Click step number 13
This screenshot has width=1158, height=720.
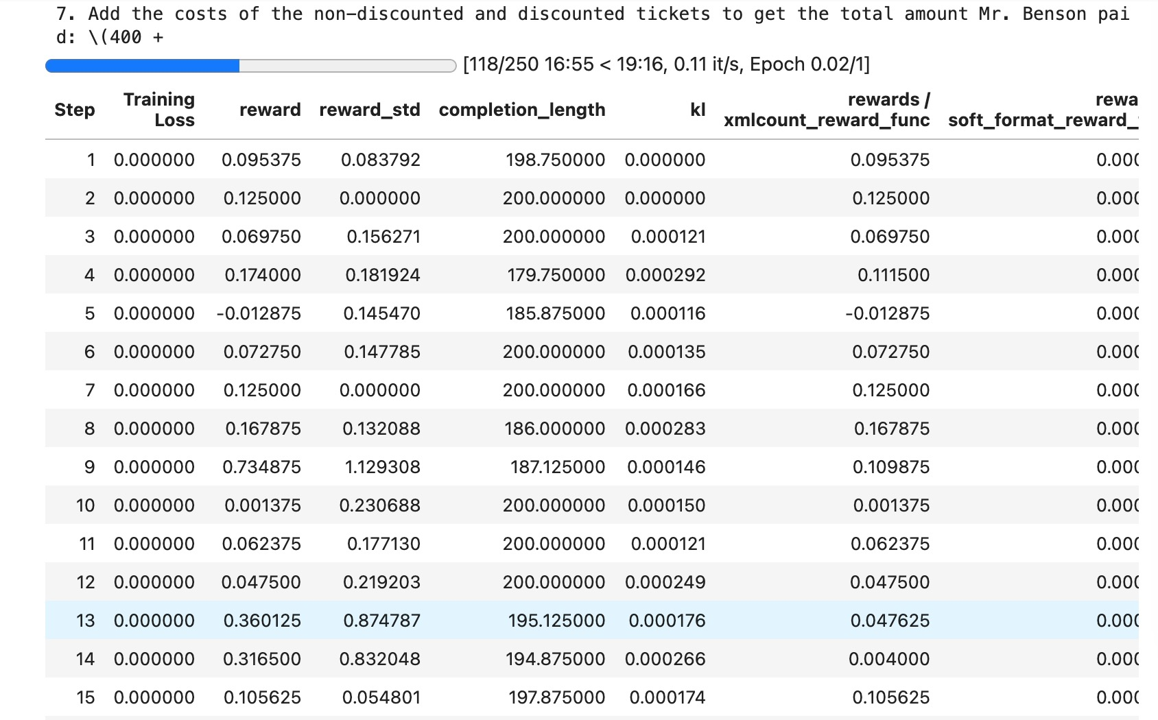[86, 621]
